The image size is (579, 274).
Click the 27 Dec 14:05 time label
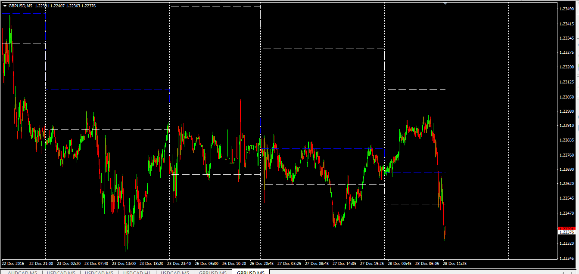click(345, 263)
